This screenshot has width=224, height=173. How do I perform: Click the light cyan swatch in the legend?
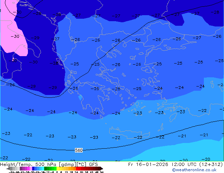click(43, 168)
